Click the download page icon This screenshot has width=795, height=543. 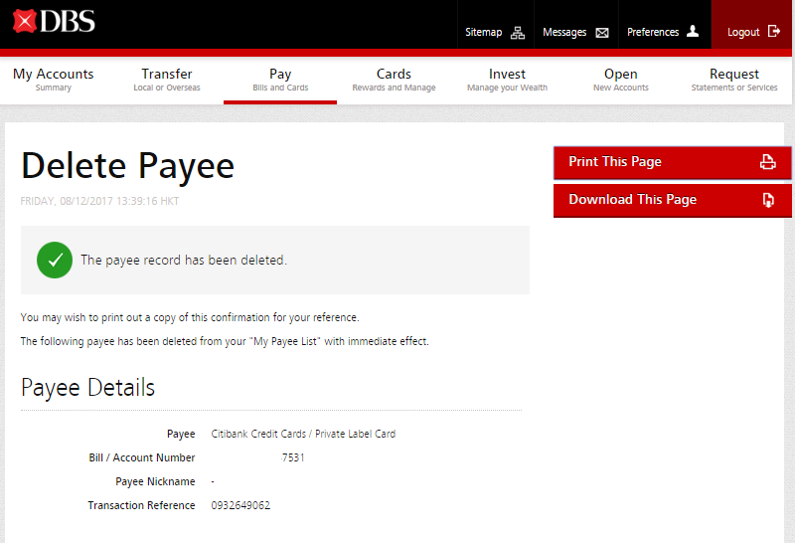pyautogui.click(x=767, y=200)
